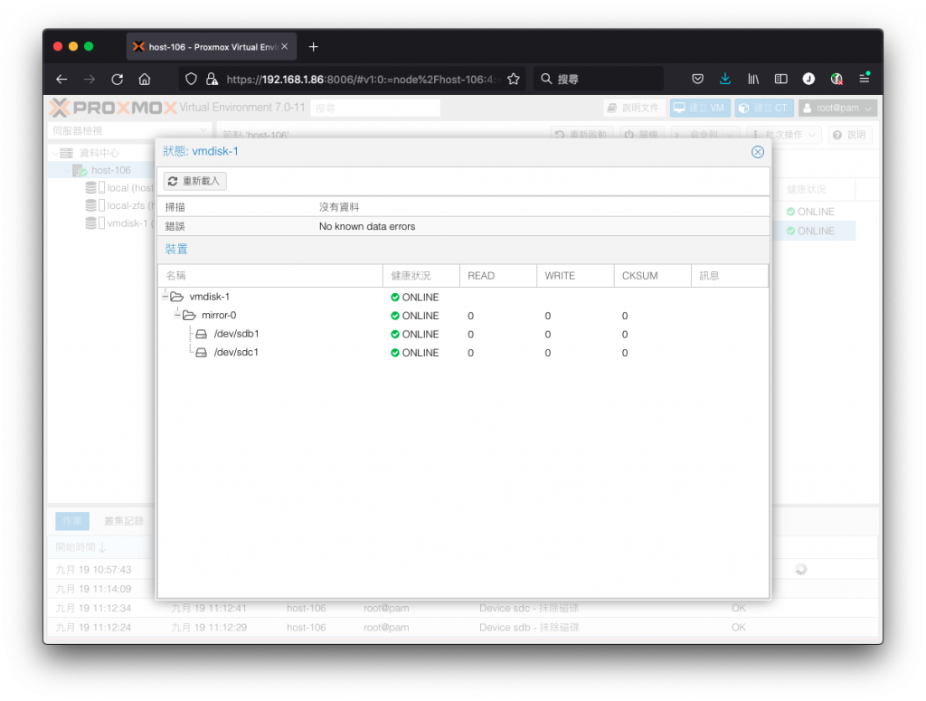The image size is (926, 701).
Task: Click the 重新啟動 reboot button
Action: tap(582, 135)
